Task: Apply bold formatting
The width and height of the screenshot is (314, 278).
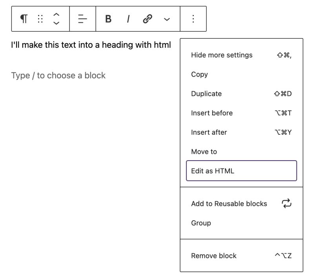Action: coord(108,18)
